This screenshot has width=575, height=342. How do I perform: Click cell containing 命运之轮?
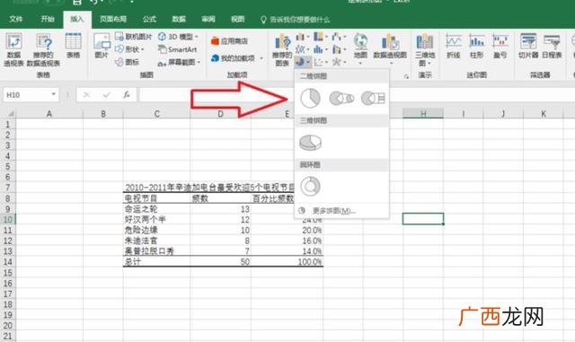[156, 209]
